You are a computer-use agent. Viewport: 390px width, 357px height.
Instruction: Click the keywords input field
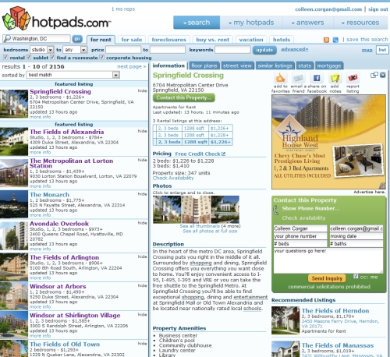click(232, 50)
